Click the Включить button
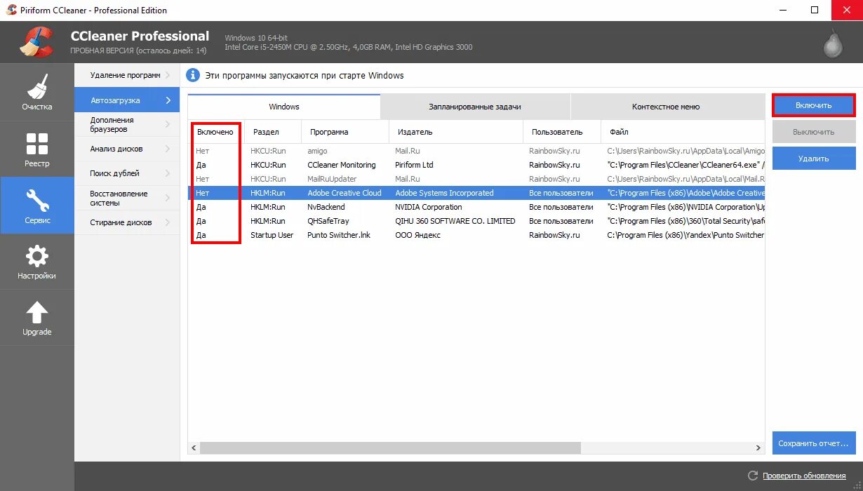This screenshot has height=491, width=863. [814, 105]
